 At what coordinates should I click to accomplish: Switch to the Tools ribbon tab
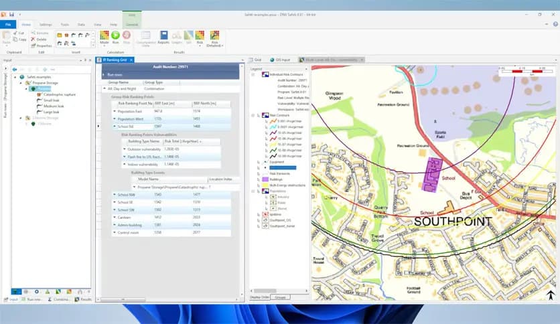click(65, 25)
